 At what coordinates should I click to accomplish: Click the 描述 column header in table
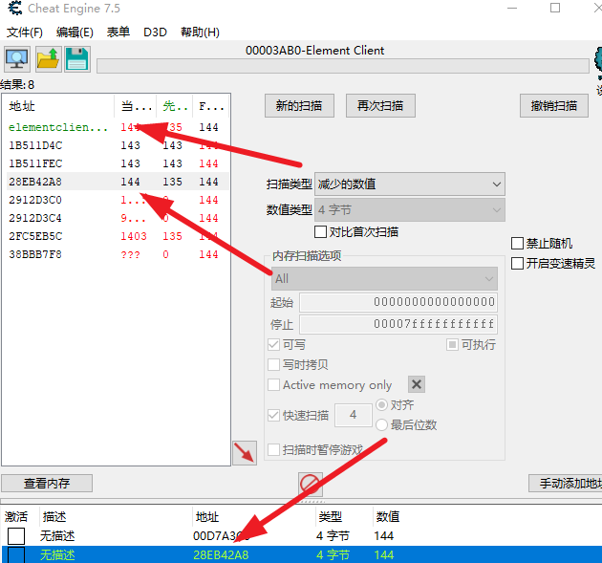[54, 517]
